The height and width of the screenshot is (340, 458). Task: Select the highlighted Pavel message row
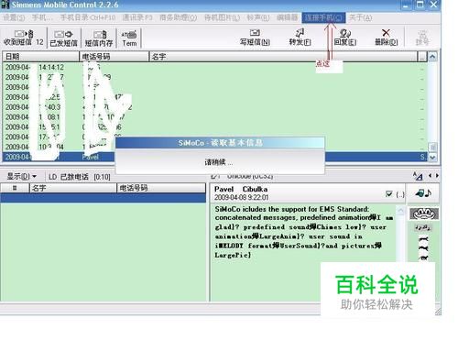[x=215, y=157]
